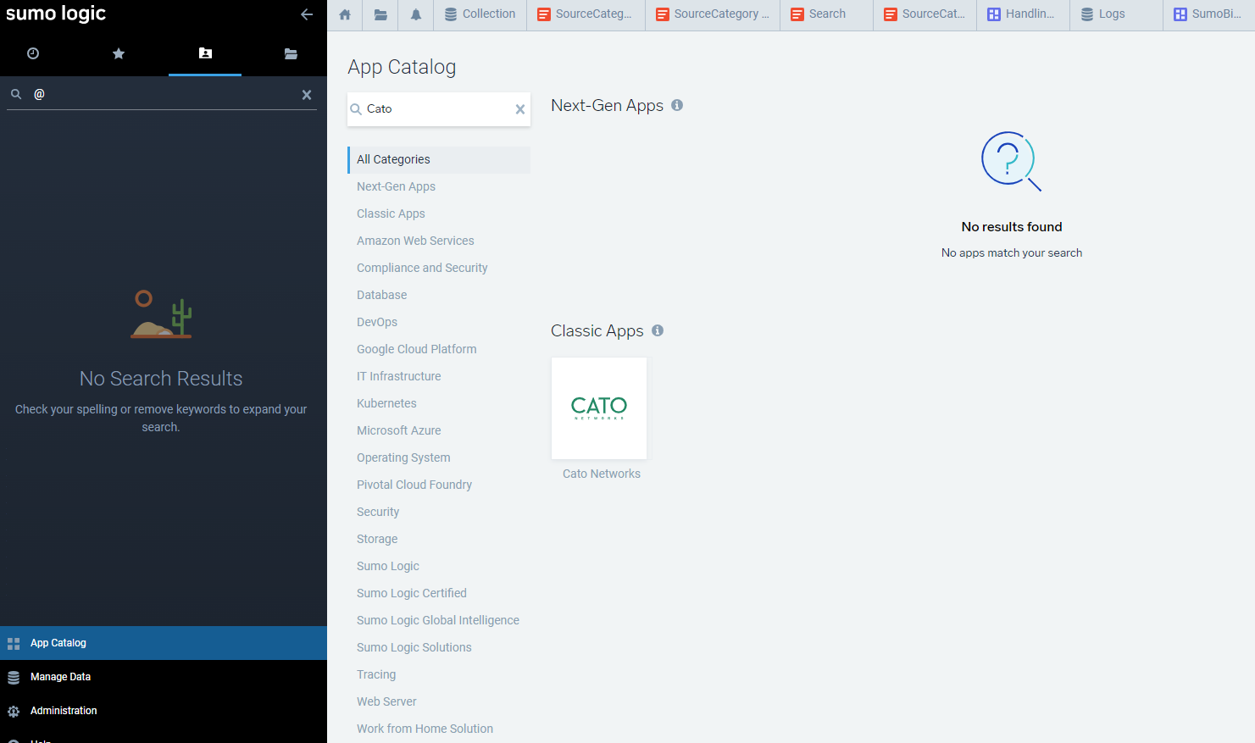Screen dimensions: 1255x743
Task: Open Manage Data from the bottom navigation
Action: pos(58,676)
